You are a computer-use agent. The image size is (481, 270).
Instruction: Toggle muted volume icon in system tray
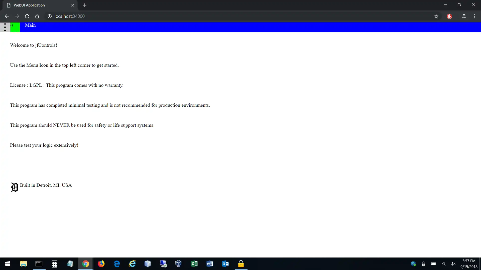click(453, 264)
